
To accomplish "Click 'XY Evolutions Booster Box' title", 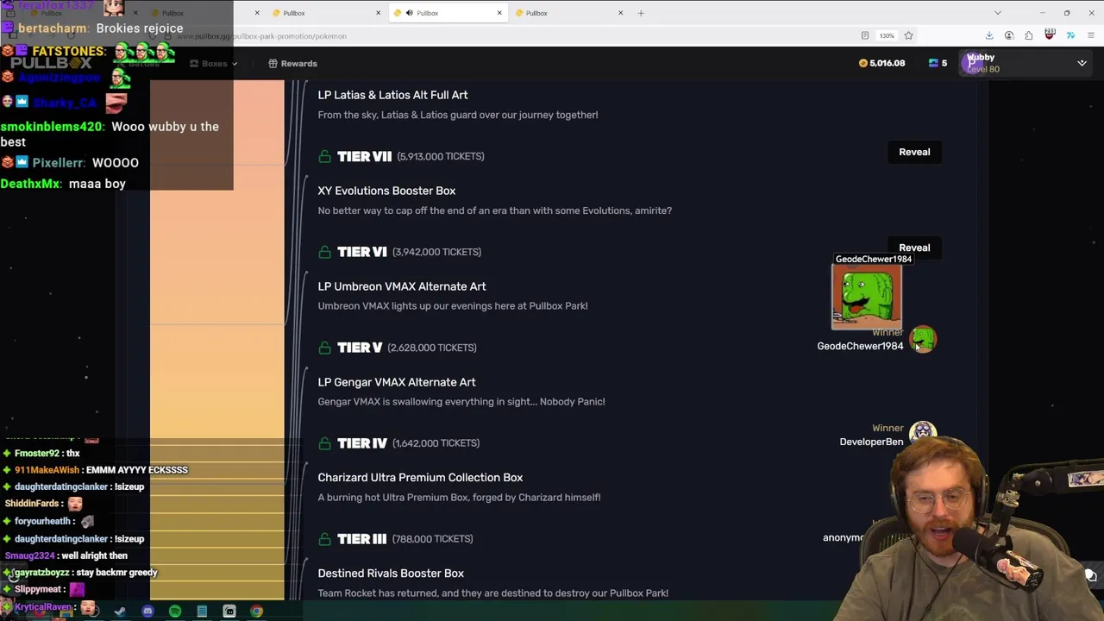I will [x=386, y=191].
